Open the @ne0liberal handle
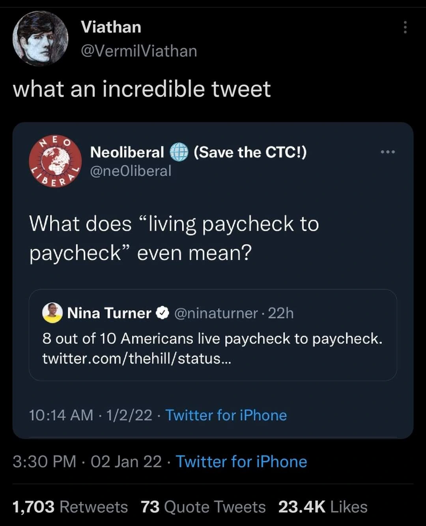 point(131,171)
